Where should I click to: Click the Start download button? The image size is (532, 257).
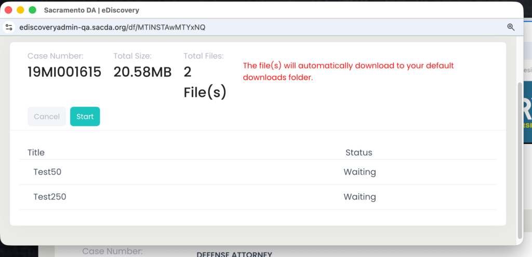tap(85, 116)
